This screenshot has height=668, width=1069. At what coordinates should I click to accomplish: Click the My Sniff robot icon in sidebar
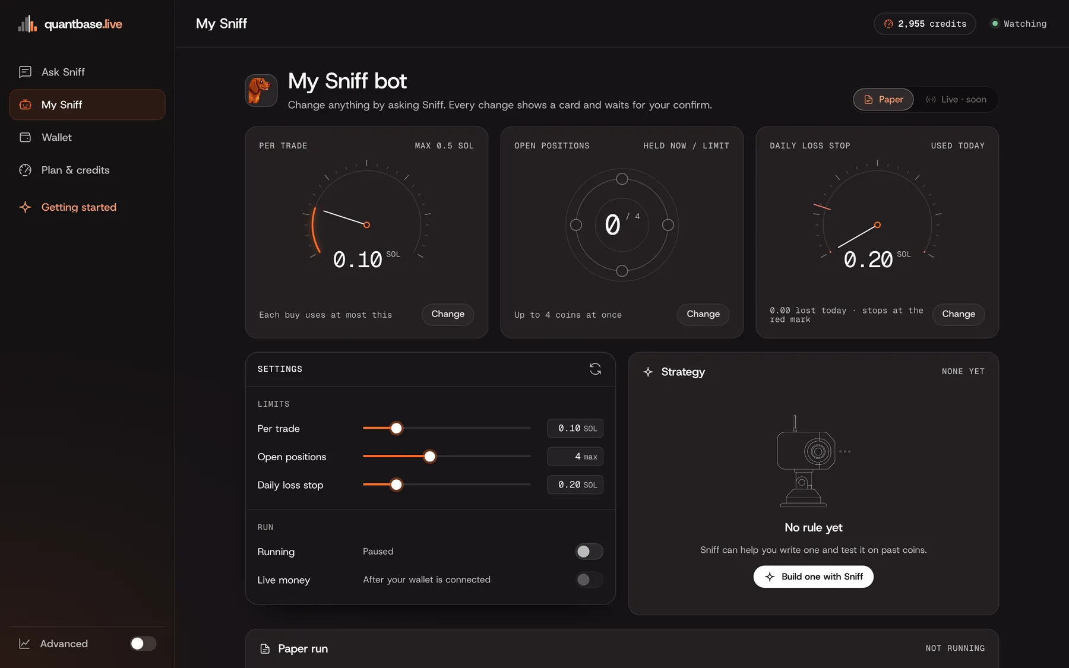pos(25,105)
